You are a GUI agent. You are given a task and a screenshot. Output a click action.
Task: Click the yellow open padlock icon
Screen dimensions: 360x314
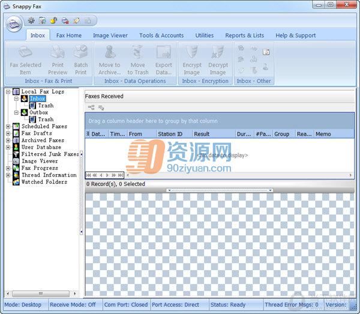coord(53,20)
